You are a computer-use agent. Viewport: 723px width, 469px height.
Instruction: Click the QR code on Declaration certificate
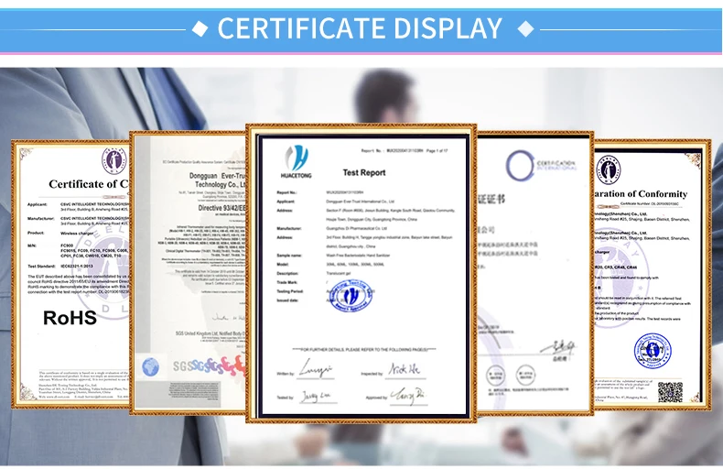tap(670, 392)
